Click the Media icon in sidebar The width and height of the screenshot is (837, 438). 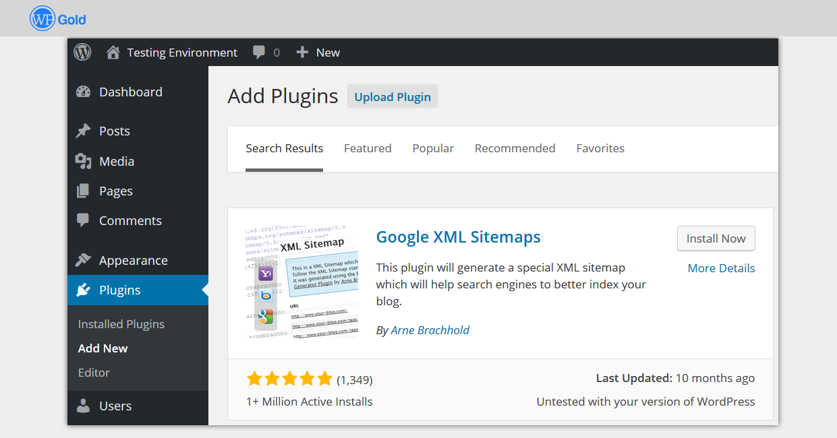(83, 161)
